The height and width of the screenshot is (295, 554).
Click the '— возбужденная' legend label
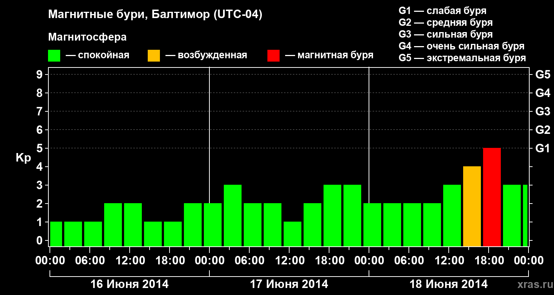click(x=206, y=56)
